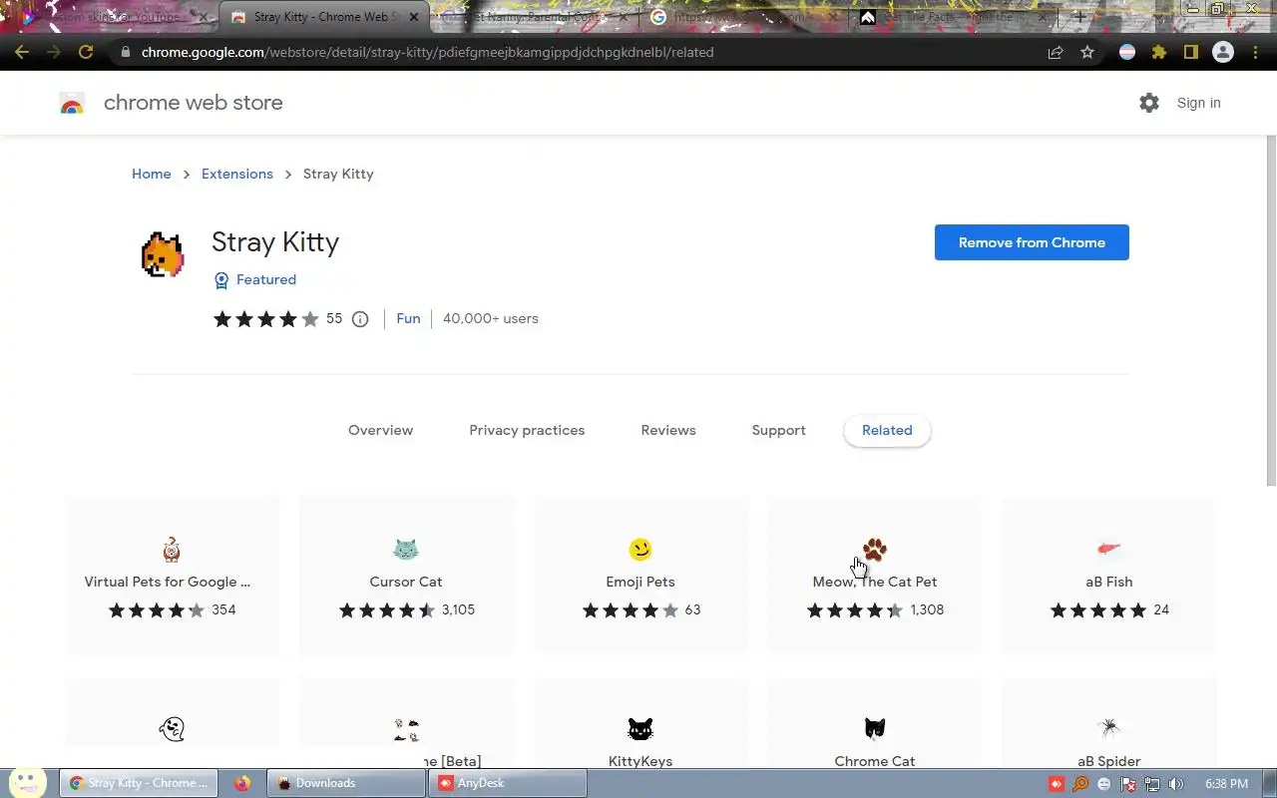
Task: Select the Related tab
Action: pyautogui.click(x=887, y=430)
